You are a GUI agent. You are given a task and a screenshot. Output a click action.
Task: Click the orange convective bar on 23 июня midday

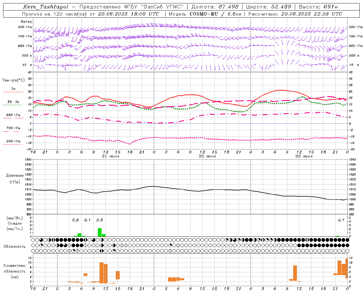(x=295, y=273)
